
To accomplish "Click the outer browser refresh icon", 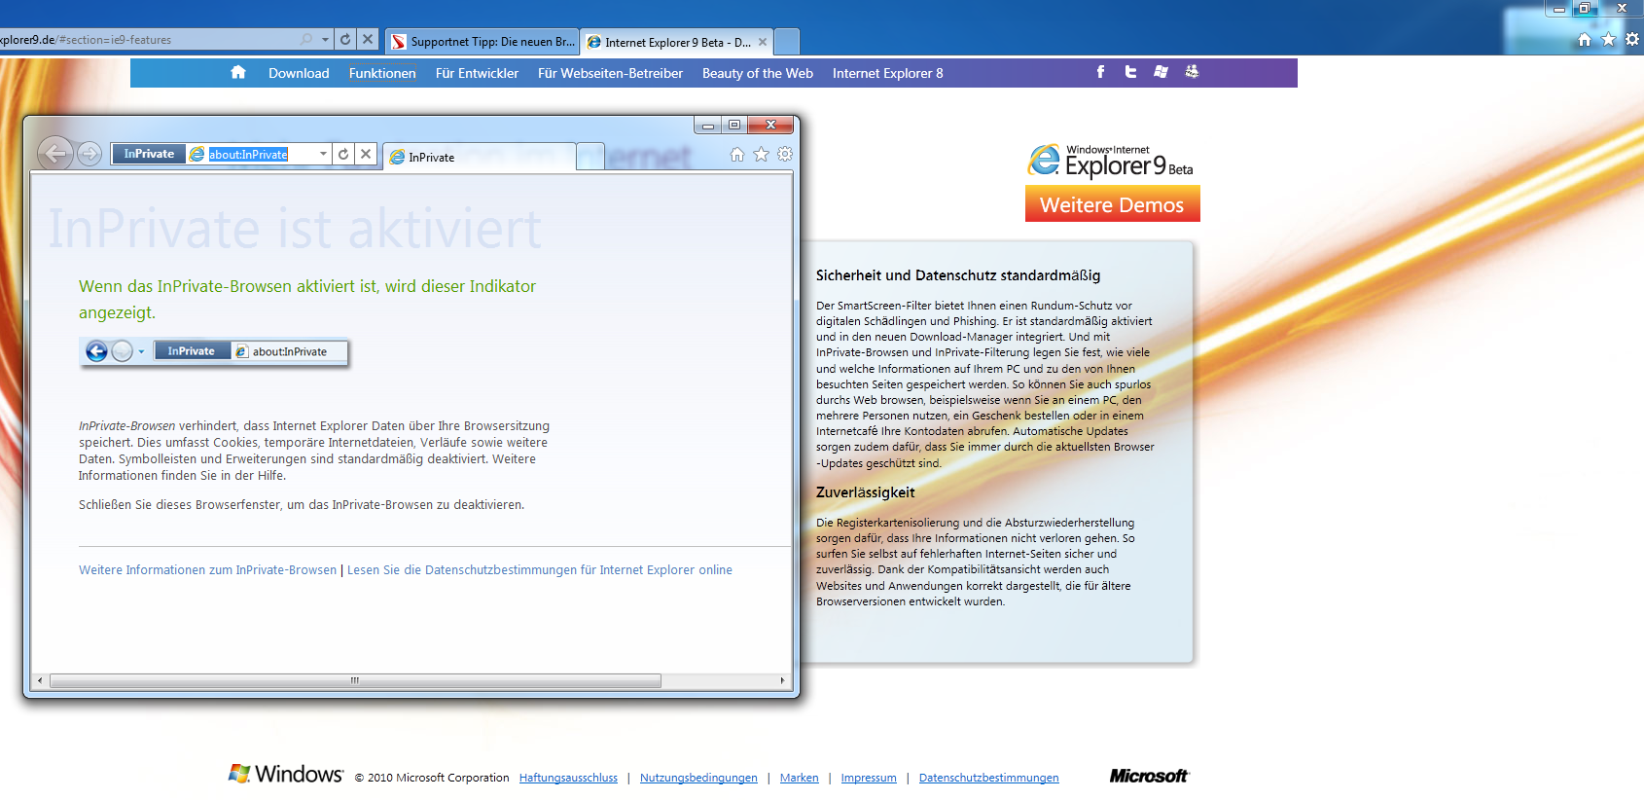I will [345, 39].
